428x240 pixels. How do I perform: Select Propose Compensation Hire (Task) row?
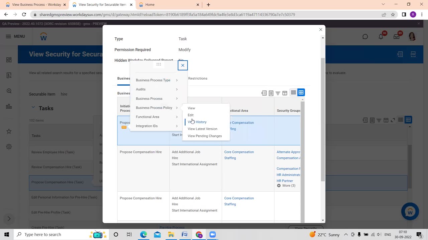58,182
